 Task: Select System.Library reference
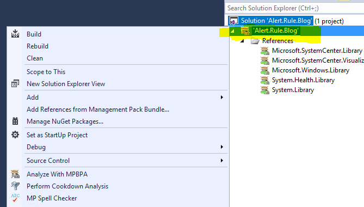point(293,90)
